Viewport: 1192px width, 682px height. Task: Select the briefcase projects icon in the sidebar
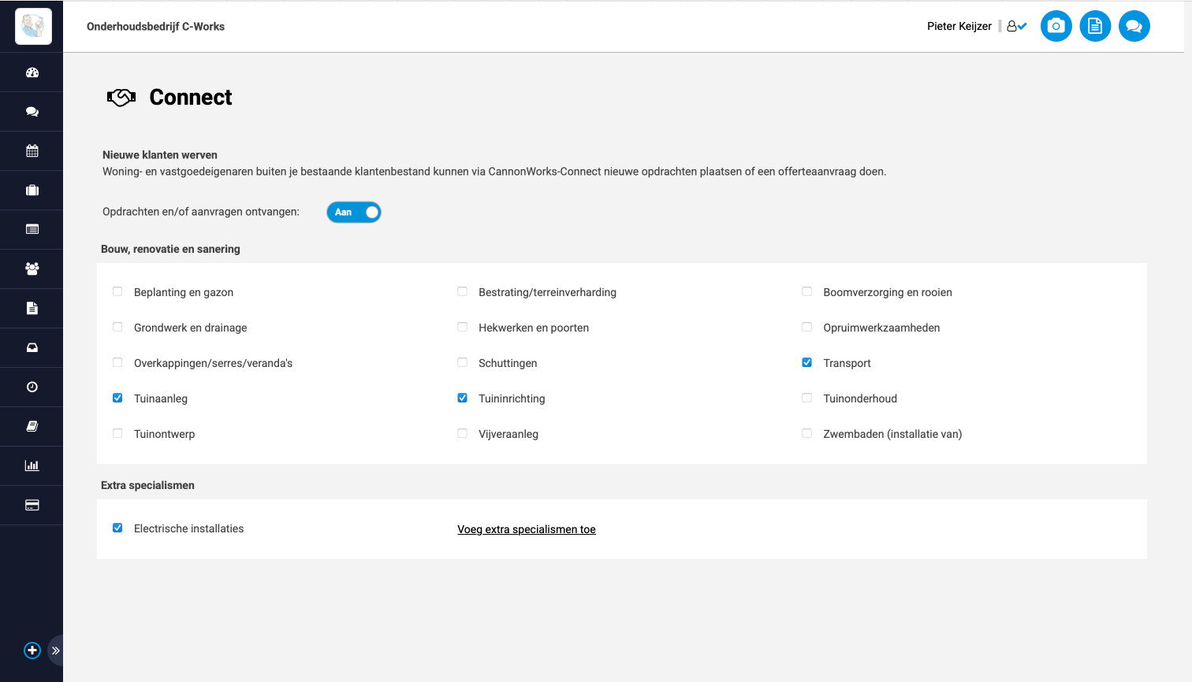[32, 190]
